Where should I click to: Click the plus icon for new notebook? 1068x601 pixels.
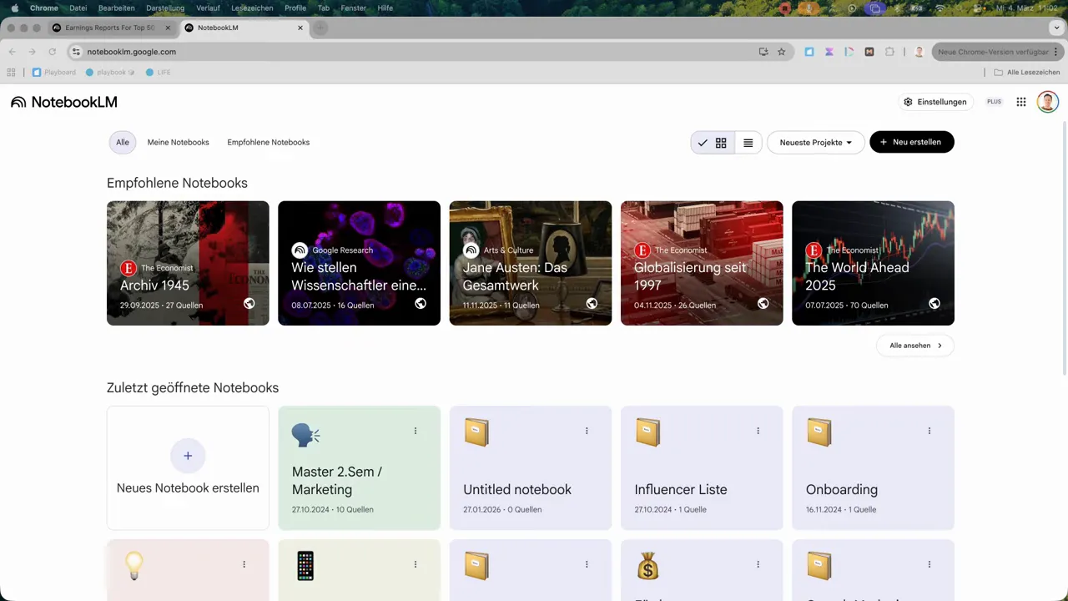188,456
